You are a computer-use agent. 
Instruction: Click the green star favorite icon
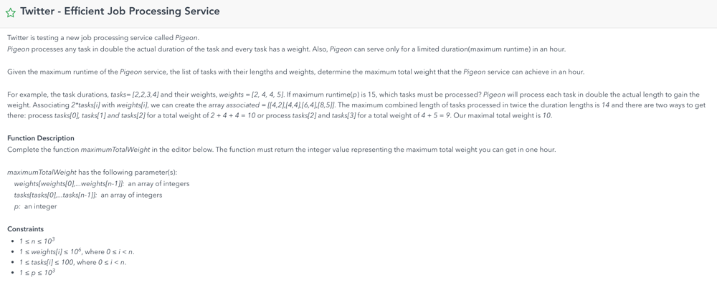coord(11,12)
